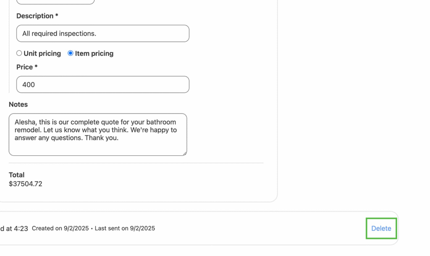Screen dimensions: 430x256
Task: Click the Unit pricing label text
Action: coord(42,53)
